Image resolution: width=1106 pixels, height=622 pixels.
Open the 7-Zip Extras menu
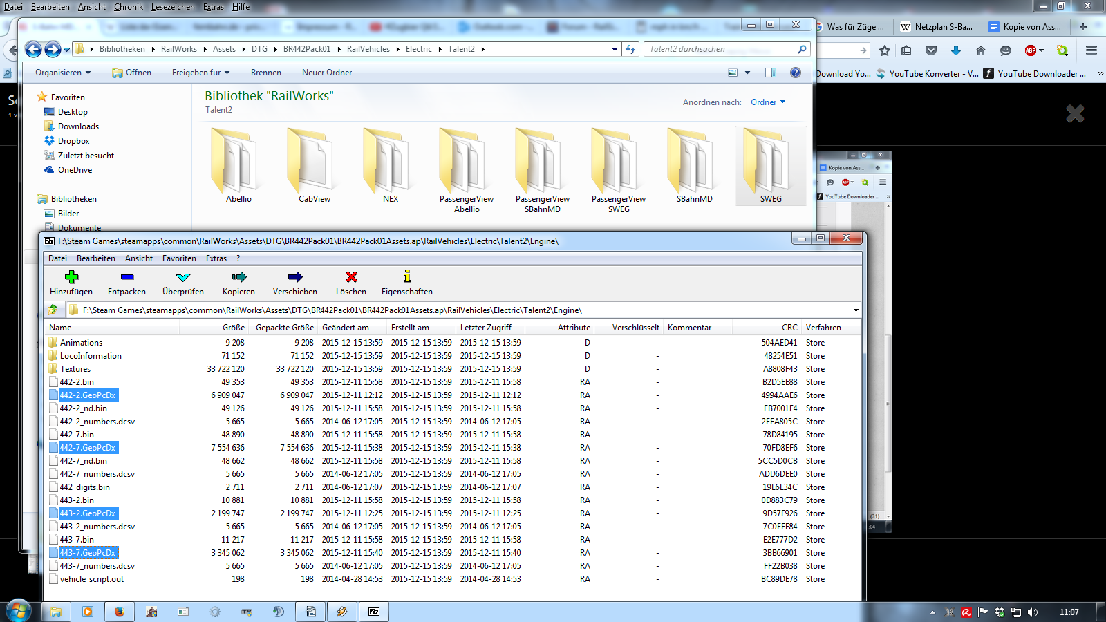[x=216, y=258]
